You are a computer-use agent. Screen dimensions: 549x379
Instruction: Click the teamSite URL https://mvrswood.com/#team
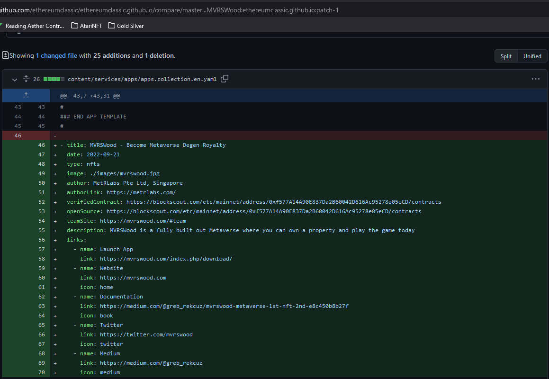point(143,221)
